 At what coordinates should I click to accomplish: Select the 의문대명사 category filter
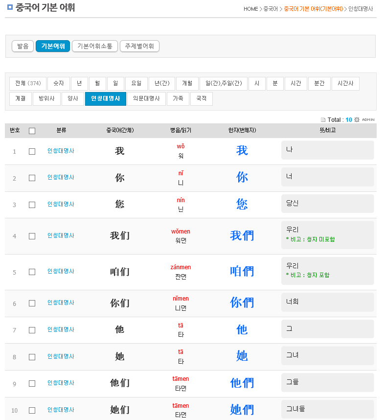pyautogui.click(x=146, y=98)
